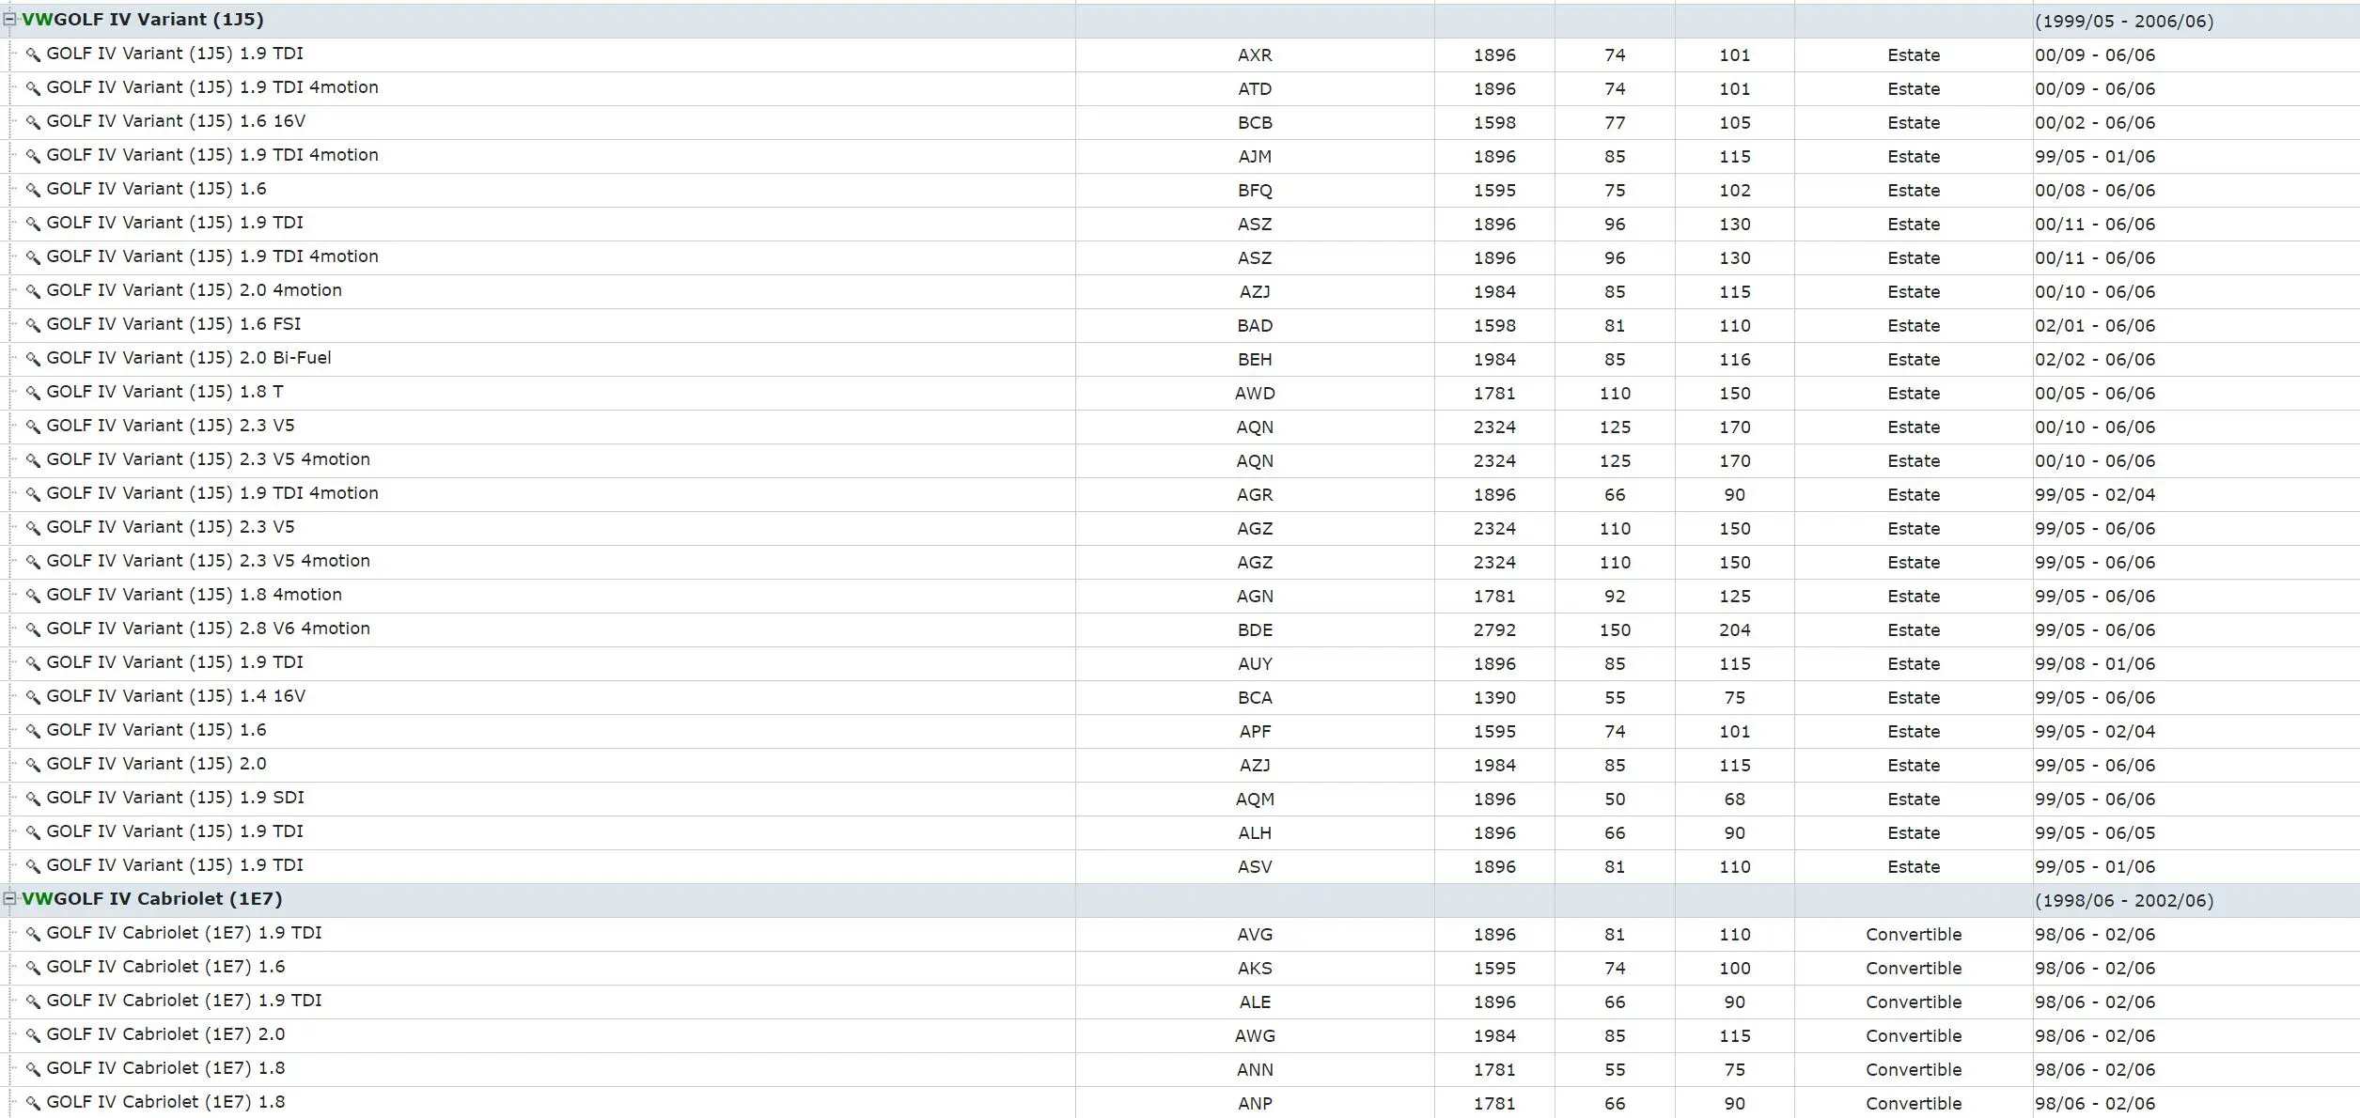
Task: Click magnifier icon of 1.9 TDI 4motion AGR row
Action: pos(33,494)
